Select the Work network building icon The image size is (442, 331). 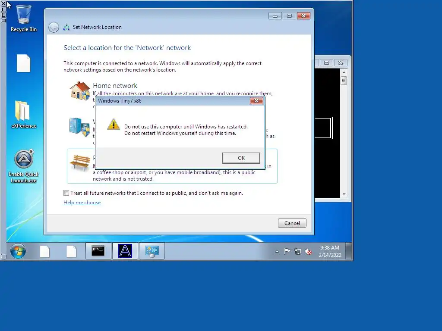tap(80, 127)
